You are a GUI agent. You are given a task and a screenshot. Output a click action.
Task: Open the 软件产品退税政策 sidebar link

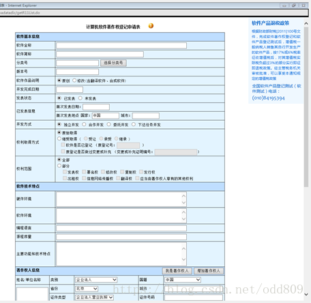click(270, 23)
